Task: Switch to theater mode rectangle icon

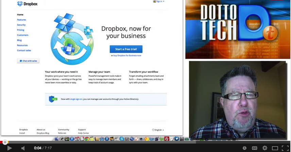Action: [x=275, y=148]
